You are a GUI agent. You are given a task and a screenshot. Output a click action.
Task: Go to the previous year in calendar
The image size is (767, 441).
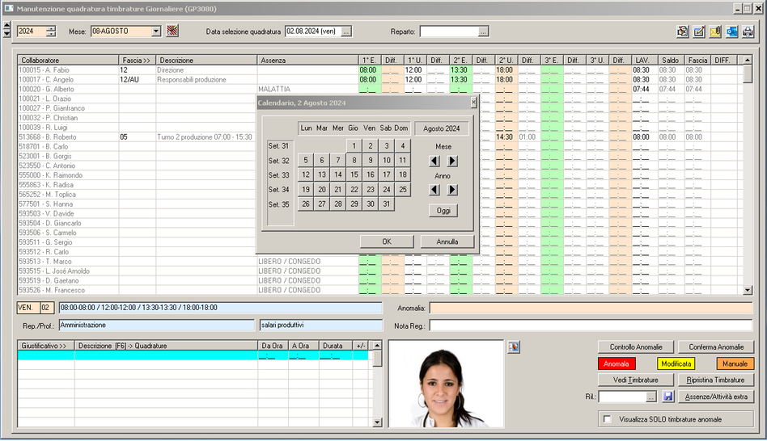[x=434, y=190]
